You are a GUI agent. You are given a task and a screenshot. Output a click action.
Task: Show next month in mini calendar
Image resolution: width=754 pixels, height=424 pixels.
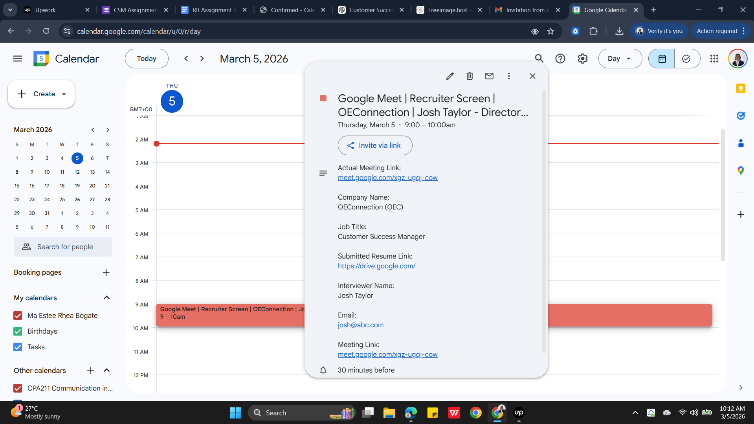(x=108, y=130)
